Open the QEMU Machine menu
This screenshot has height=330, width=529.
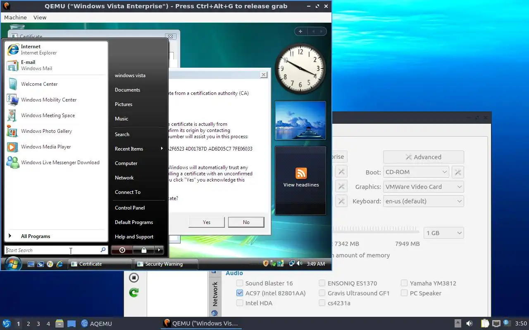[15, 17]
